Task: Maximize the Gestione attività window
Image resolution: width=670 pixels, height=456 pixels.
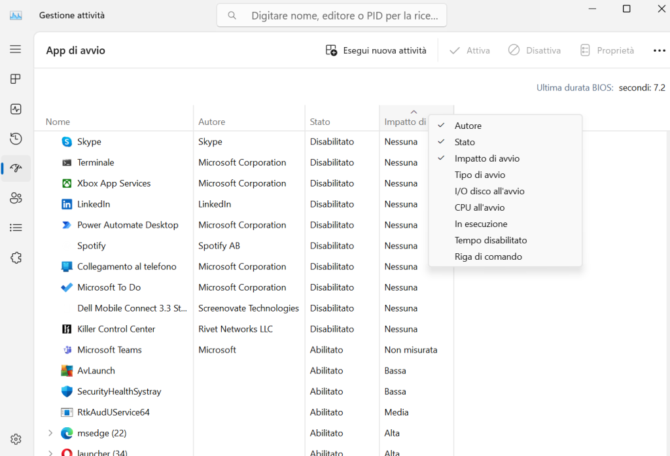Action: [x=626, y=9]
